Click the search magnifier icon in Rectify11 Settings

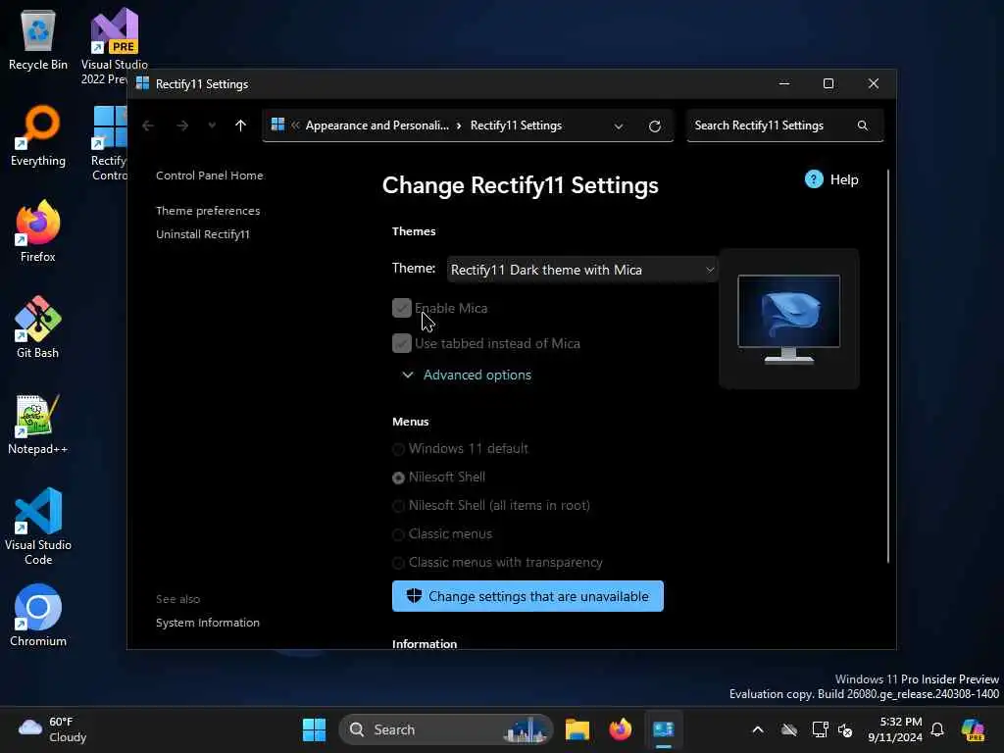[x=863, y=125]
